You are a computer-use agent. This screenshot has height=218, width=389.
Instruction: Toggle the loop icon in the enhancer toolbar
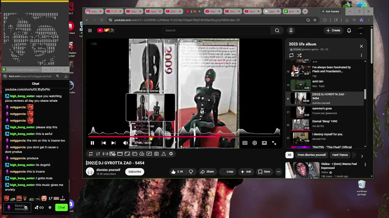click(x=91, y=154)
